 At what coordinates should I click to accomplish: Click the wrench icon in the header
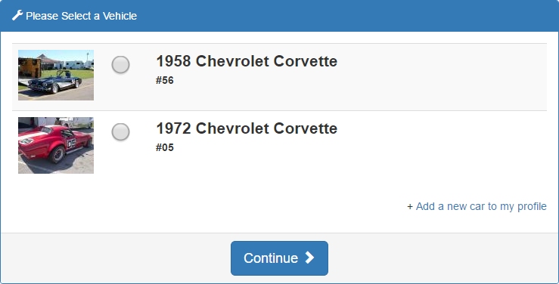click(17, 15)
